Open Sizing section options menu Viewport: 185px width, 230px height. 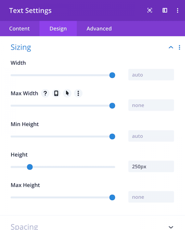click(x=179, y=47)
